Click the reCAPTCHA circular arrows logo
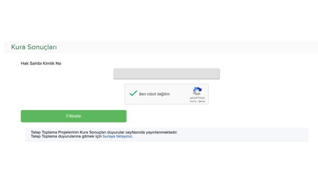 (x=197, y=91)
